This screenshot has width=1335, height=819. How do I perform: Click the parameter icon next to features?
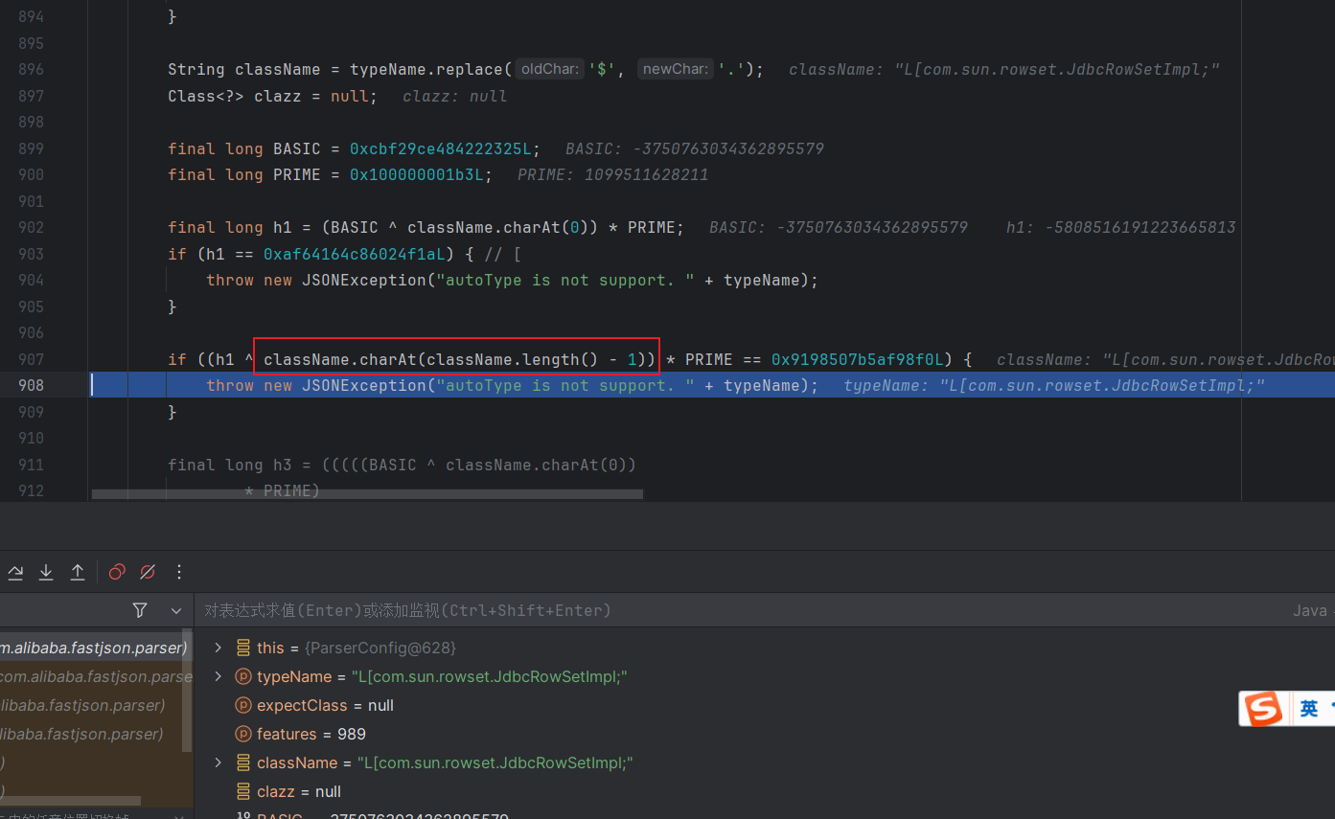coord(243,734)
